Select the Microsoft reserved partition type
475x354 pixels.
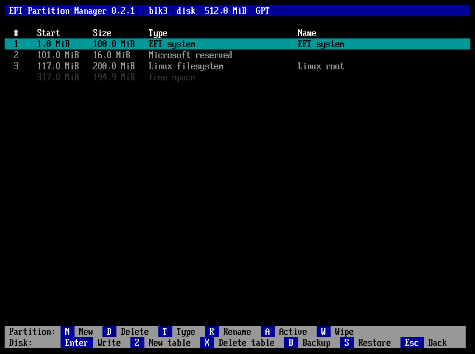pyautogui.click(x=190, y=55)
